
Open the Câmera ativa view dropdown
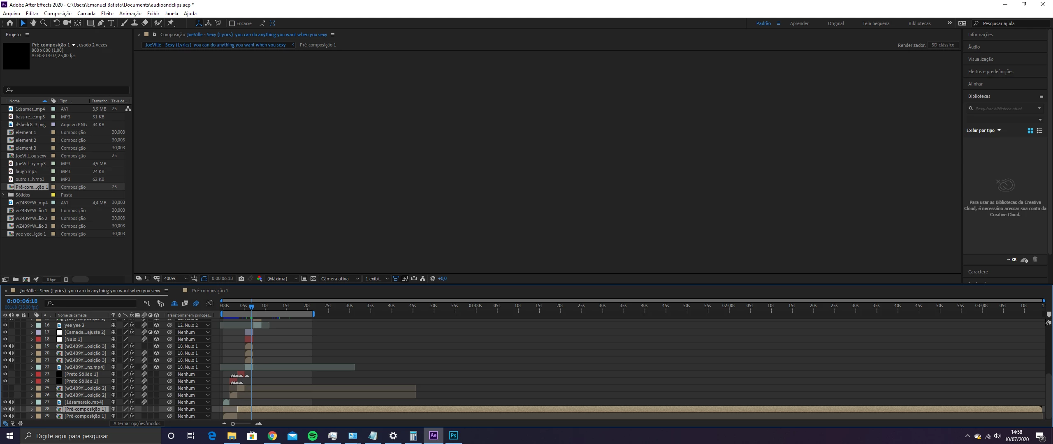coord(340,278)
